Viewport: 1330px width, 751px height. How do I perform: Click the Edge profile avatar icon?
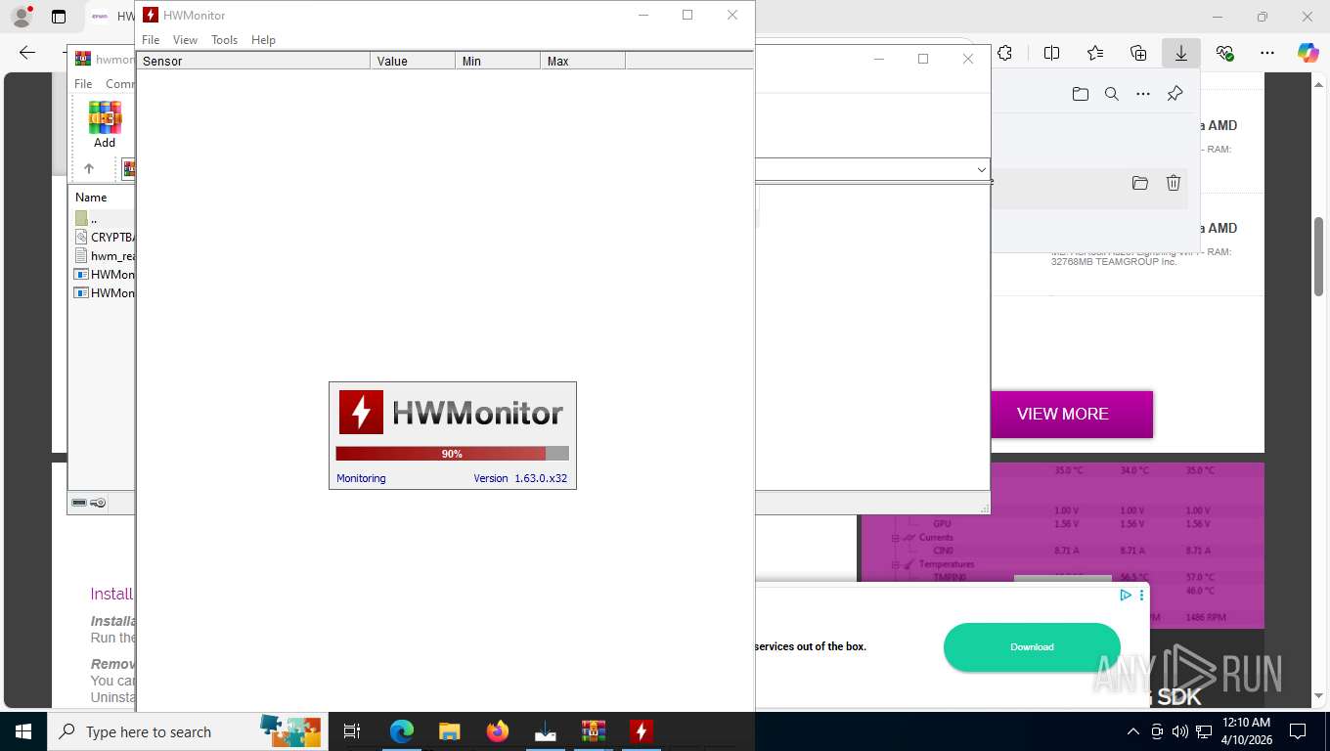tap(22, 17)
